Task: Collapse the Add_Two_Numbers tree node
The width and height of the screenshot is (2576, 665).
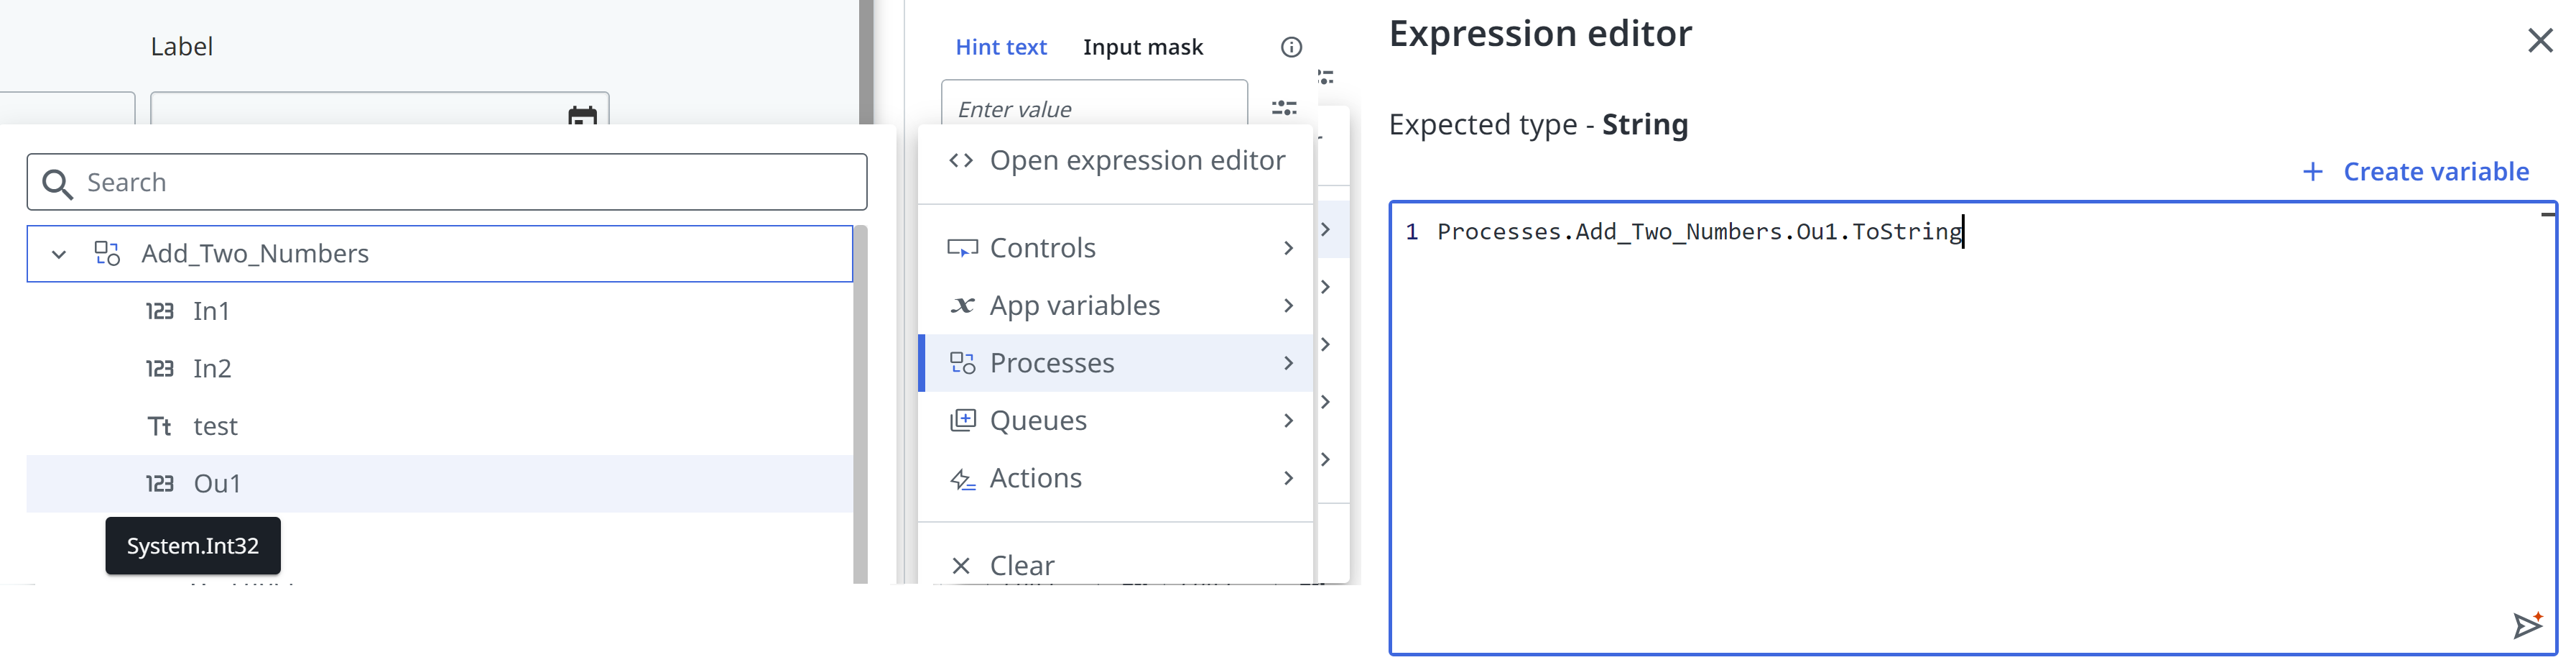Action: 59,254
